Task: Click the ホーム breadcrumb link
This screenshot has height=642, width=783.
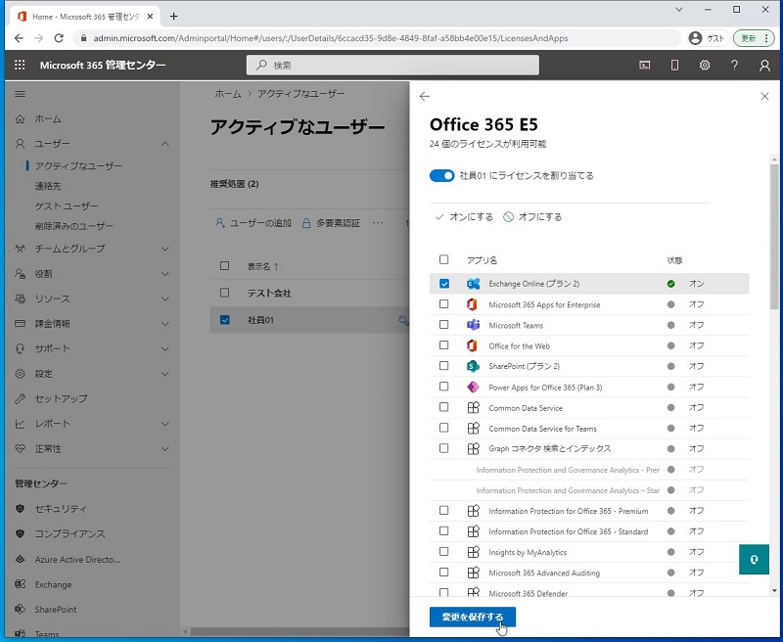Action: point(228,94)
